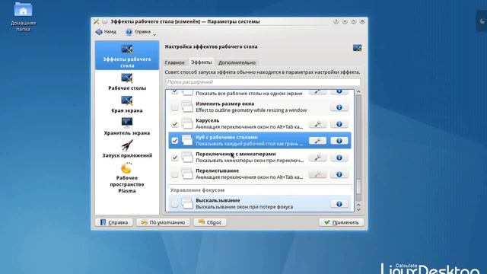Open Хранитель экрана settings section
The height and width of the screenshot is (274, 487).
[x=127, y=127]
